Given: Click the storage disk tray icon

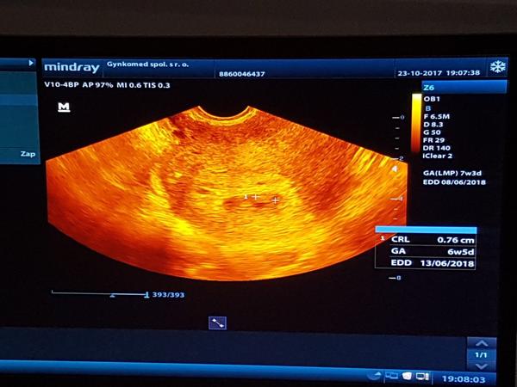Looking at the screenshot, I should [x=407, y=377].
